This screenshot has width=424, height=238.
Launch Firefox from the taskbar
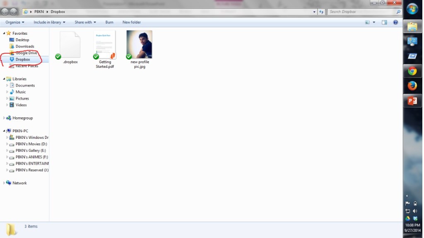pos(412,86)
